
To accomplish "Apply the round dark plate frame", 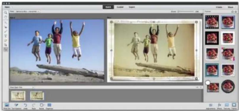I will [228, 86].
